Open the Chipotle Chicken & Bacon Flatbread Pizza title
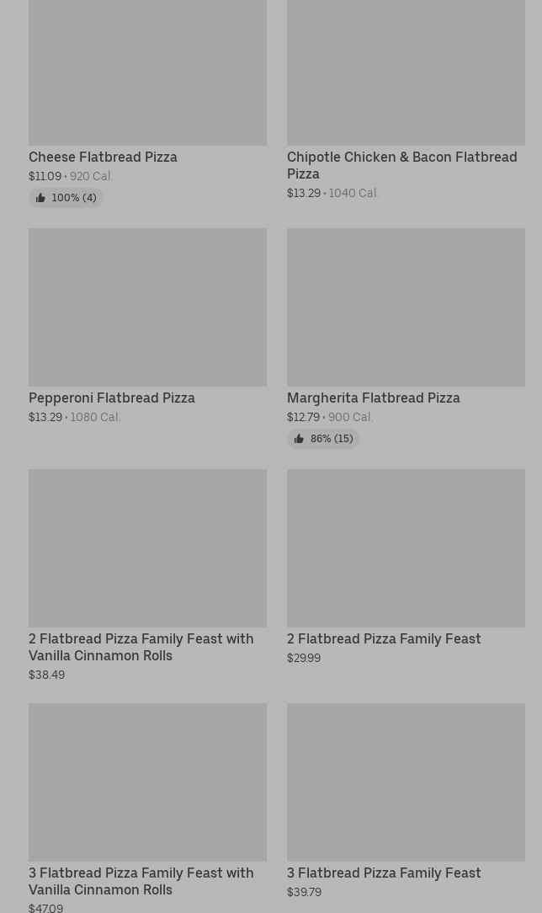Image resolution: width=542 pixels, height=913 pixels. click(x=401, y=165)
